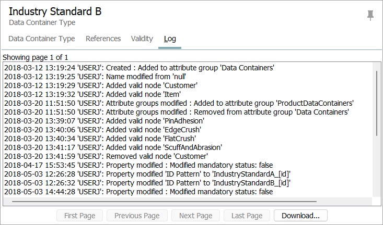
Task: Pin the Industry Standard B panel
Action: 370,15
